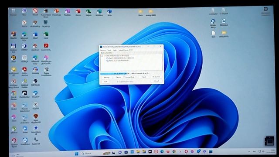This screenshot has height=157, width=279.
Task: Open the red Access desktop shortcut
Action: (x=78, y=13)
